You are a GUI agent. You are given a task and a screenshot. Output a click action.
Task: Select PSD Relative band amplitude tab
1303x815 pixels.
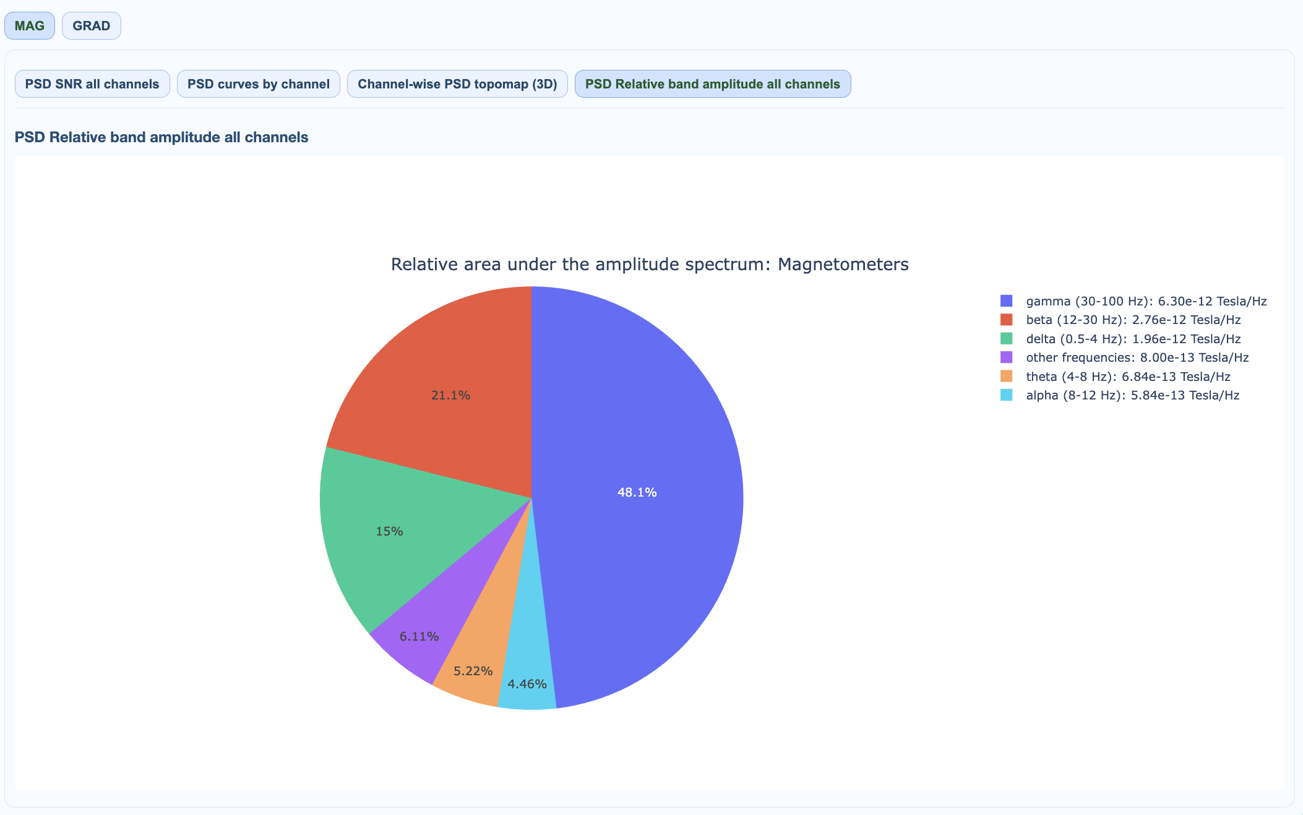click(712, 84)
